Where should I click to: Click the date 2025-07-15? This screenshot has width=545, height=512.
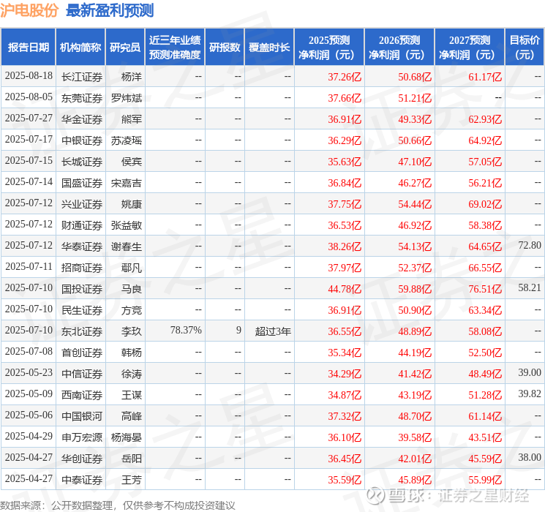coord(29,161)
